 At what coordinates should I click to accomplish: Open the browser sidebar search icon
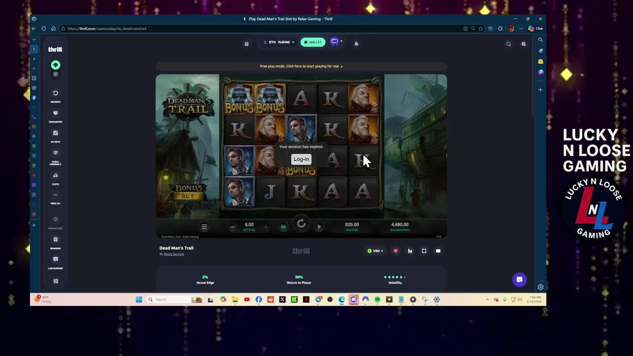coord(541,40)
